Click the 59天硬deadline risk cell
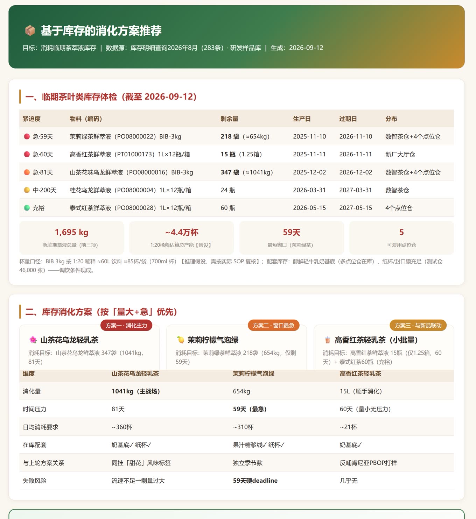This screenshot has width=476, height=519. [255, 481]
